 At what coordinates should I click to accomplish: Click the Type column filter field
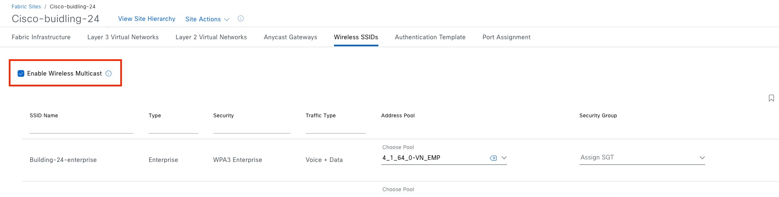173,128
